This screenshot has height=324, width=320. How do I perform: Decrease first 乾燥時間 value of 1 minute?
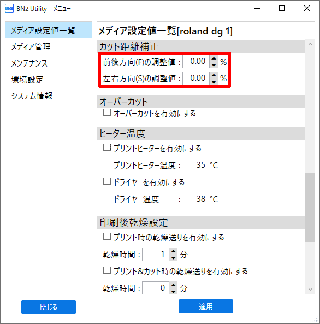(x=174, y=258)
